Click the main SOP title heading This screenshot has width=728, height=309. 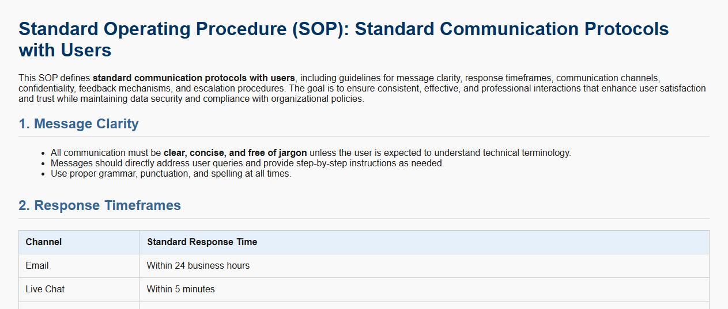(x=344, y=29)
